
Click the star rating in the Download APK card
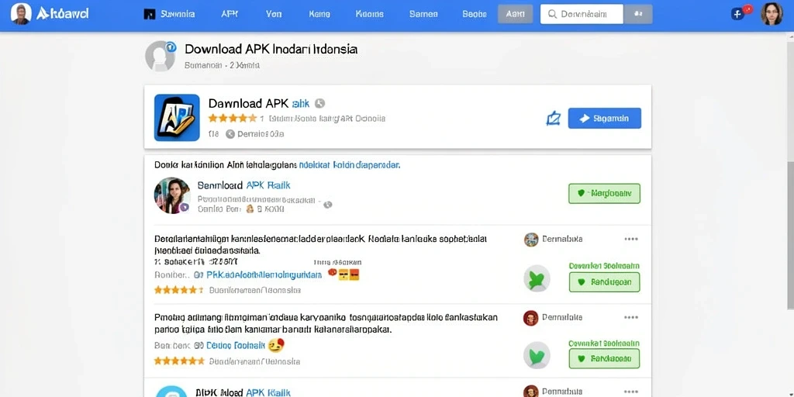point(233,119)
